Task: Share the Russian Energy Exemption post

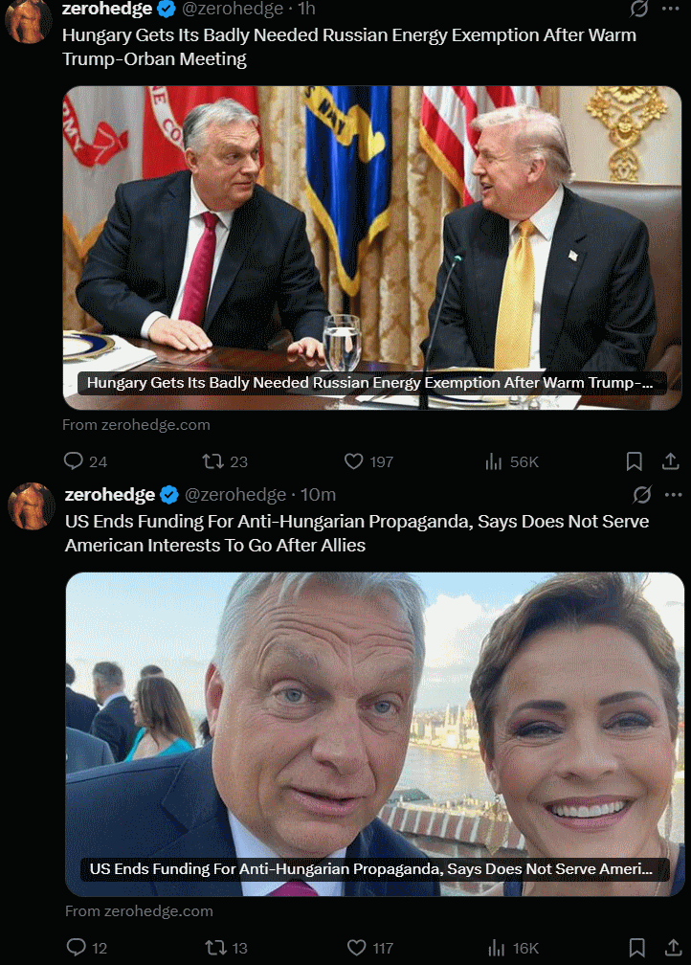Action: pos(670,461)
